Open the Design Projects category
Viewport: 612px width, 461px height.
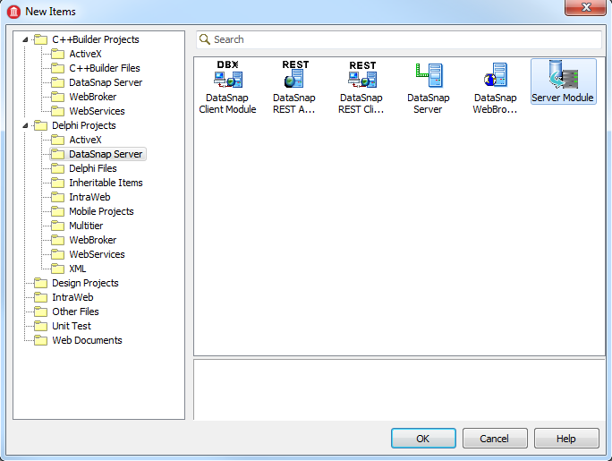pos(85,283)
